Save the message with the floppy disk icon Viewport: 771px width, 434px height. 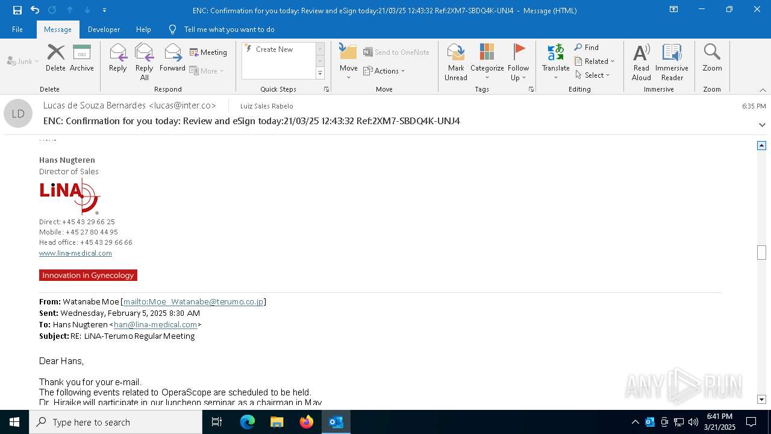click(x=17, y=10)
